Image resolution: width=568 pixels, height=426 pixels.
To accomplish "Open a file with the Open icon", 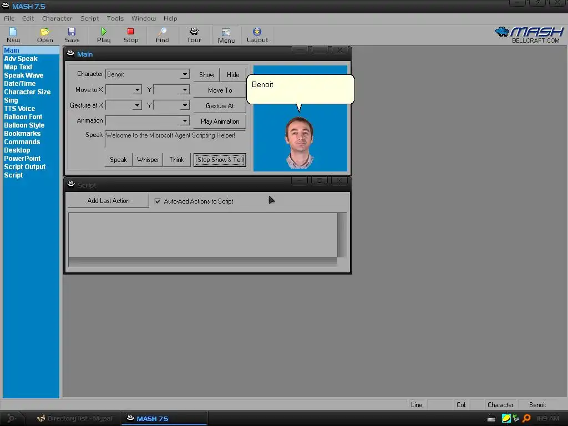I will pos(44,35).
